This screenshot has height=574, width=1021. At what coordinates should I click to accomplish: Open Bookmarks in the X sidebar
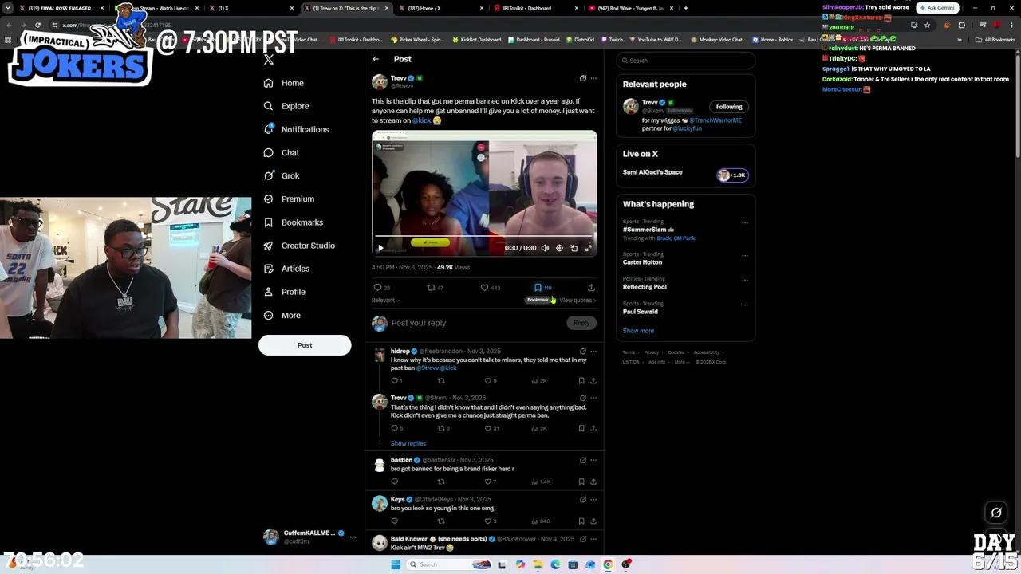pyautogui.click(x=293, y=222)
